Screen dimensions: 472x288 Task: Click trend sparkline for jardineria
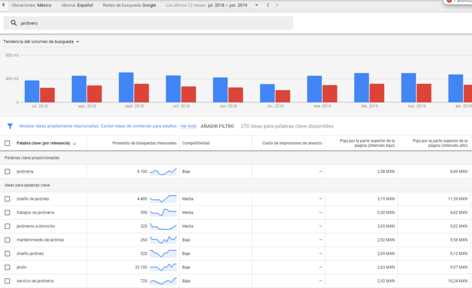[163, 171]
